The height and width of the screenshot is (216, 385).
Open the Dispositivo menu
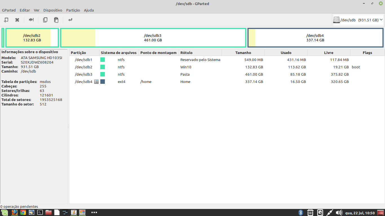pyautogui.click(x=53, y=10)
